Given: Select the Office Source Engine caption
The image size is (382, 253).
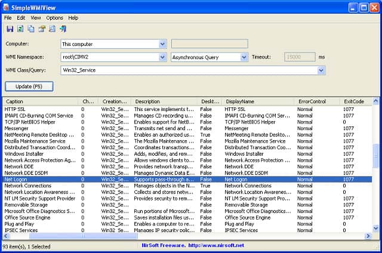Looking at the screenshot, I should coord(27,218).
